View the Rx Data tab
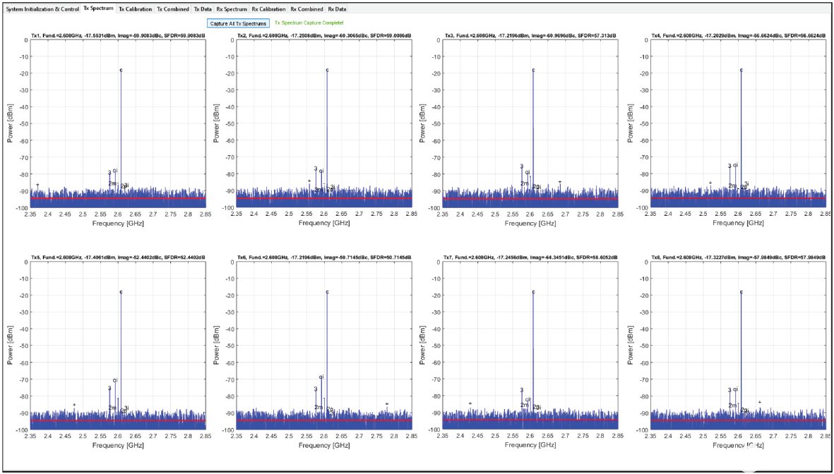The height and width of the screenshot is (474, 834). [337, 9]
